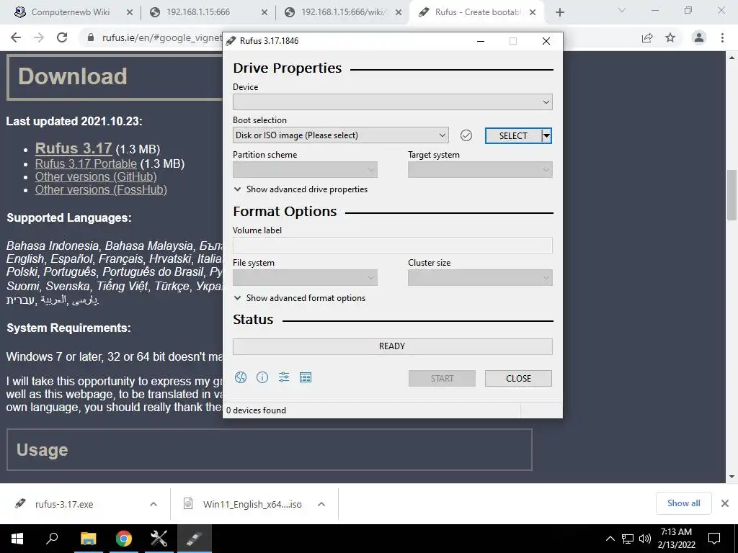
Task: Open the File system dropdown
Action: (305, 278)
